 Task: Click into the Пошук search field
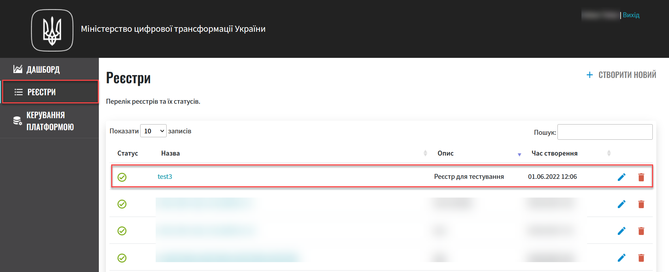pos(604,132)
